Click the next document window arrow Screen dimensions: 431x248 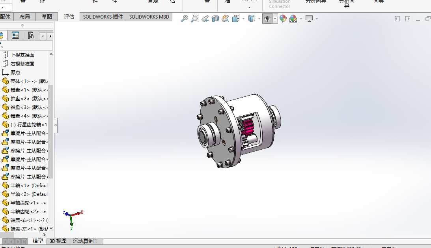(408, 19)
